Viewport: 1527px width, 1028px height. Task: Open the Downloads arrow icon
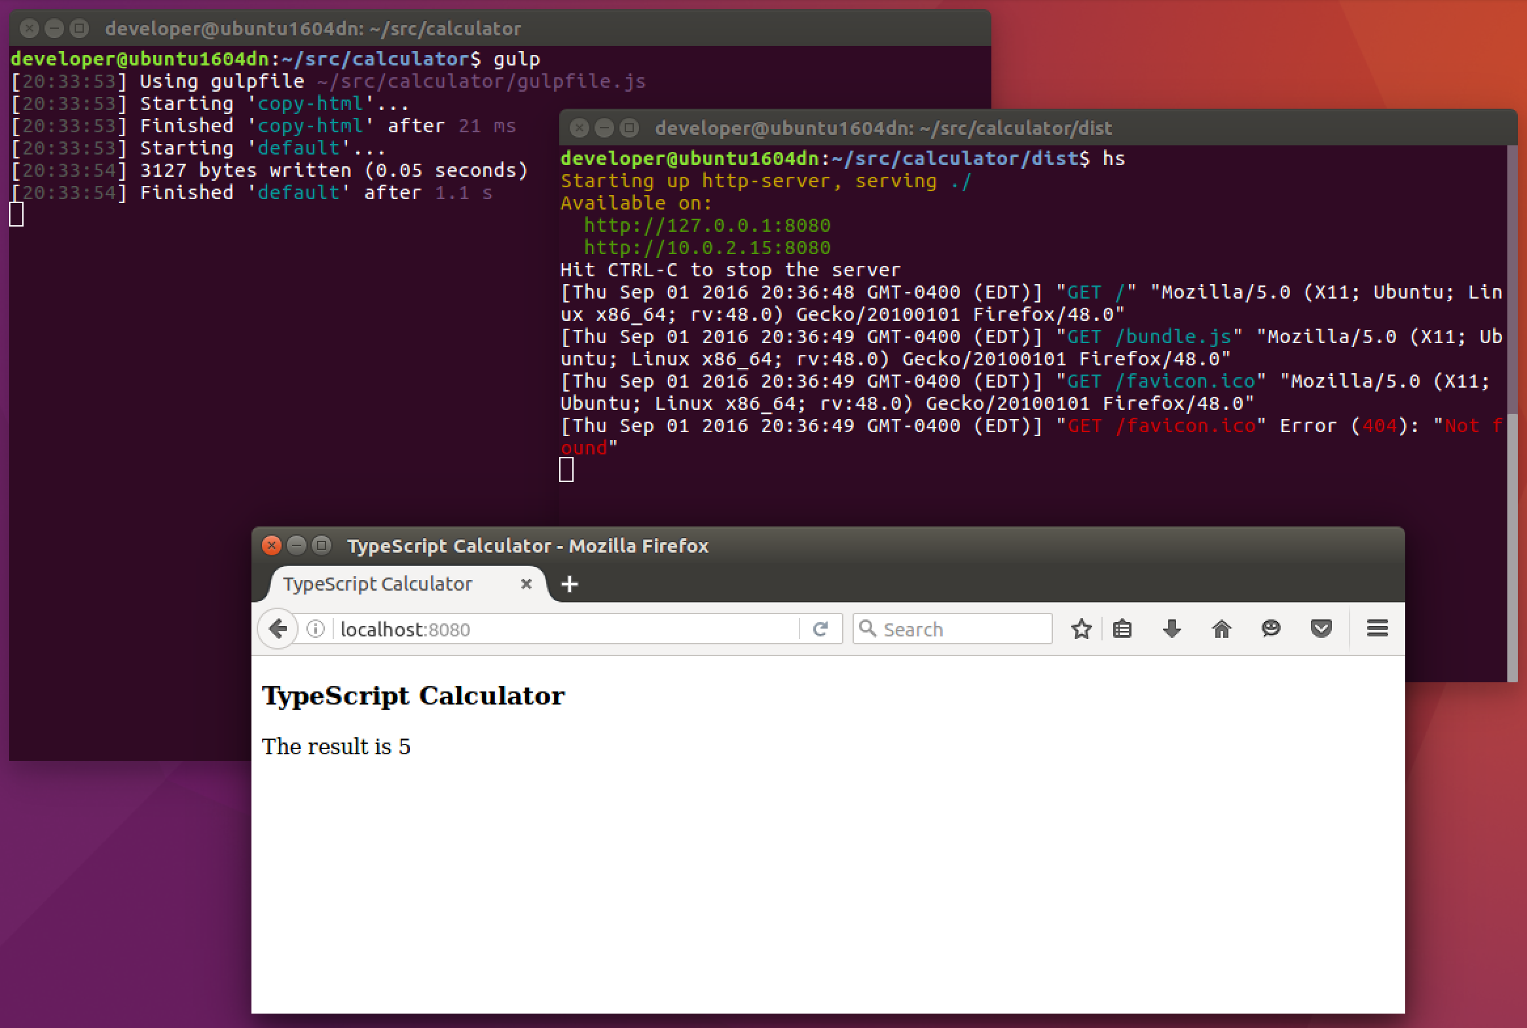[1171, 629]
